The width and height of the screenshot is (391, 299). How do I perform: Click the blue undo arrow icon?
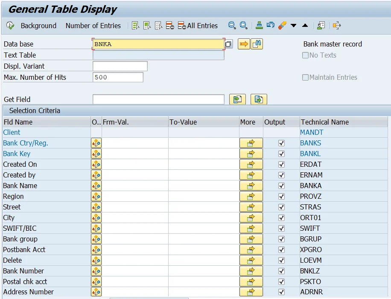(x=271, y=25)
